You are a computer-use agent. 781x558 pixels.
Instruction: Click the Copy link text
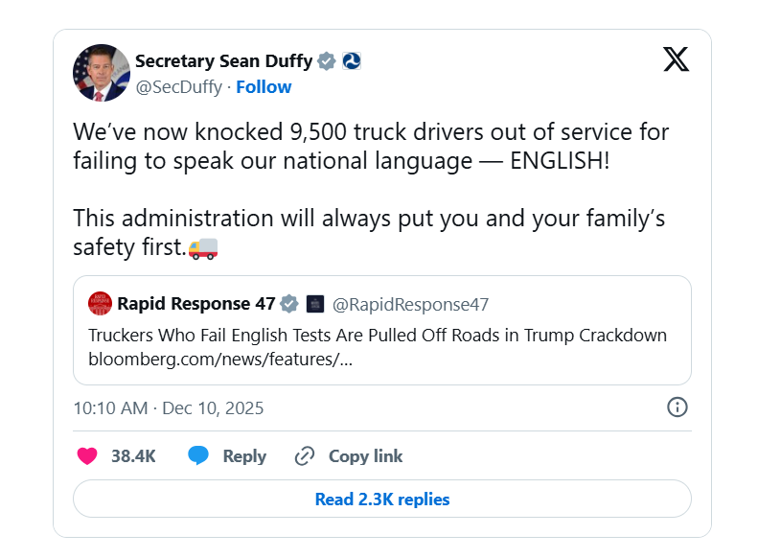click(365, 456)
